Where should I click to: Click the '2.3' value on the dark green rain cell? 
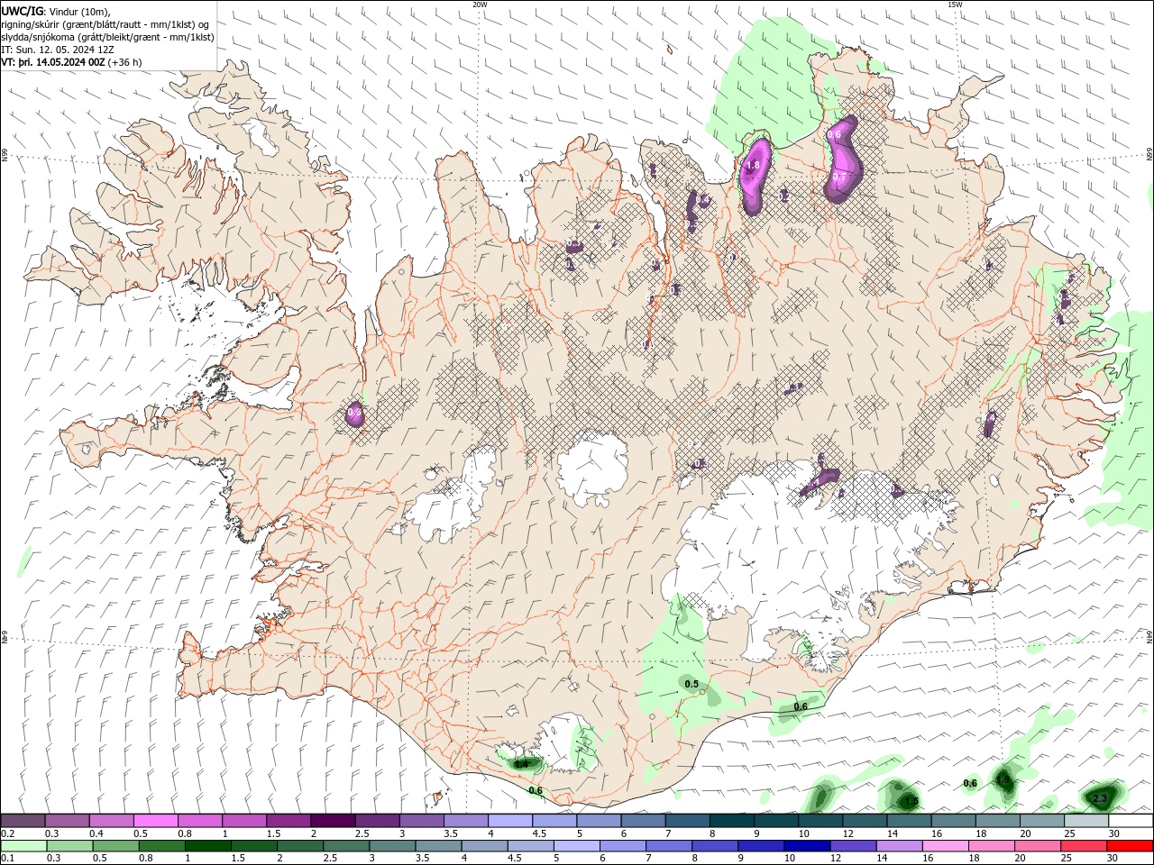[x=1100, y=798]
